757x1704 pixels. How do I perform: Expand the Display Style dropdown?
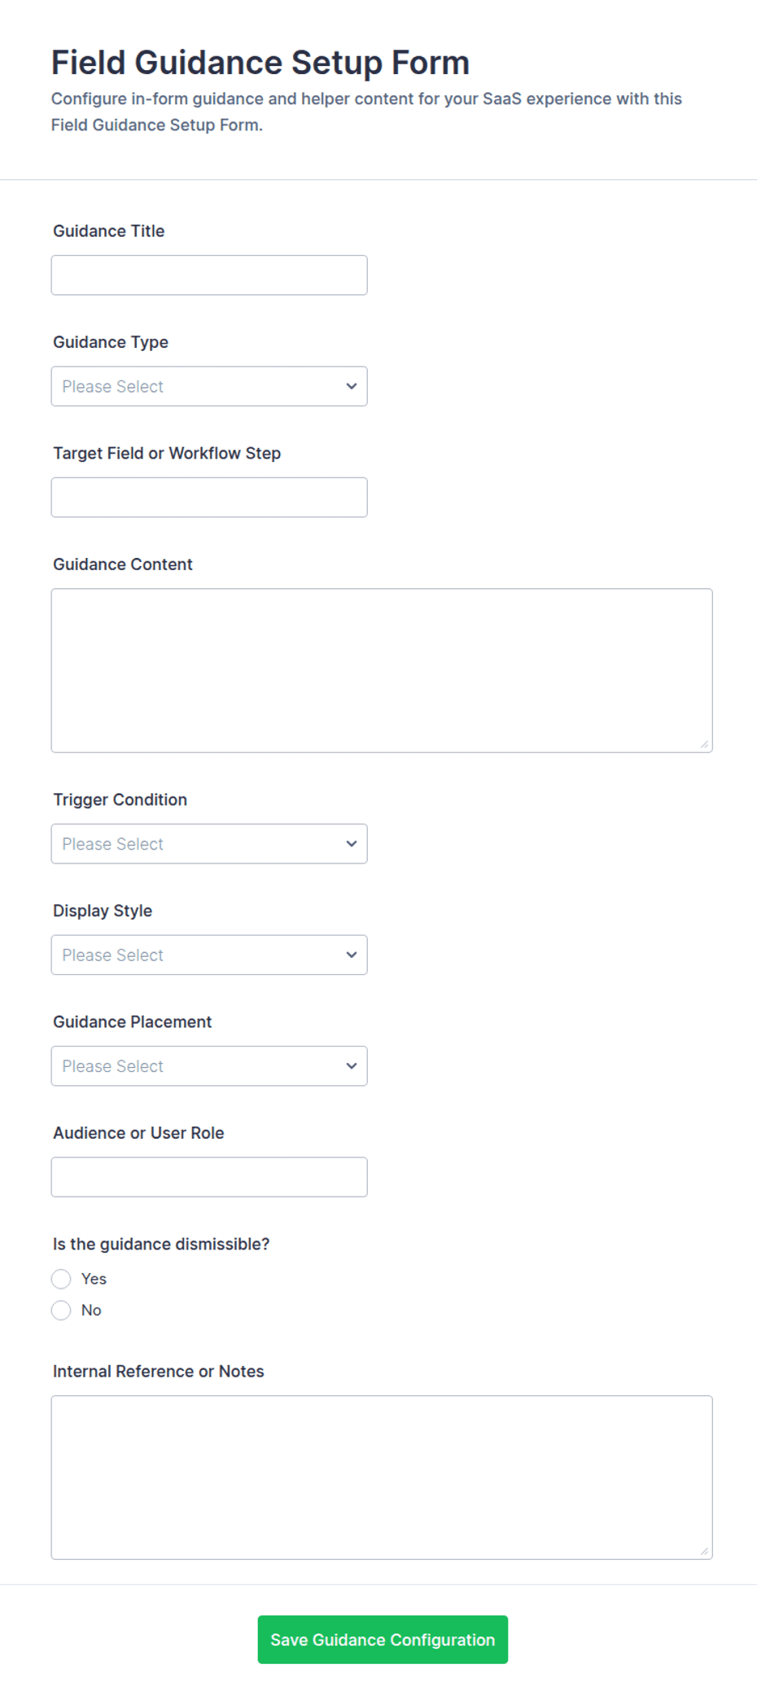coord(209,955)
